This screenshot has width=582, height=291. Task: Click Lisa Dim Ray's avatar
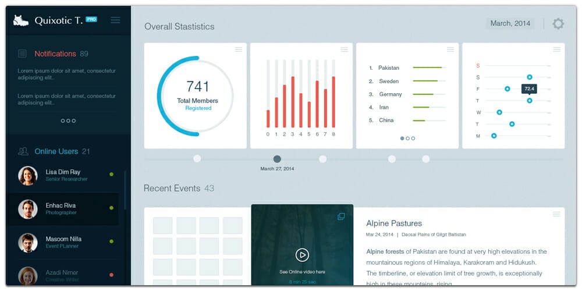(28, 176)
